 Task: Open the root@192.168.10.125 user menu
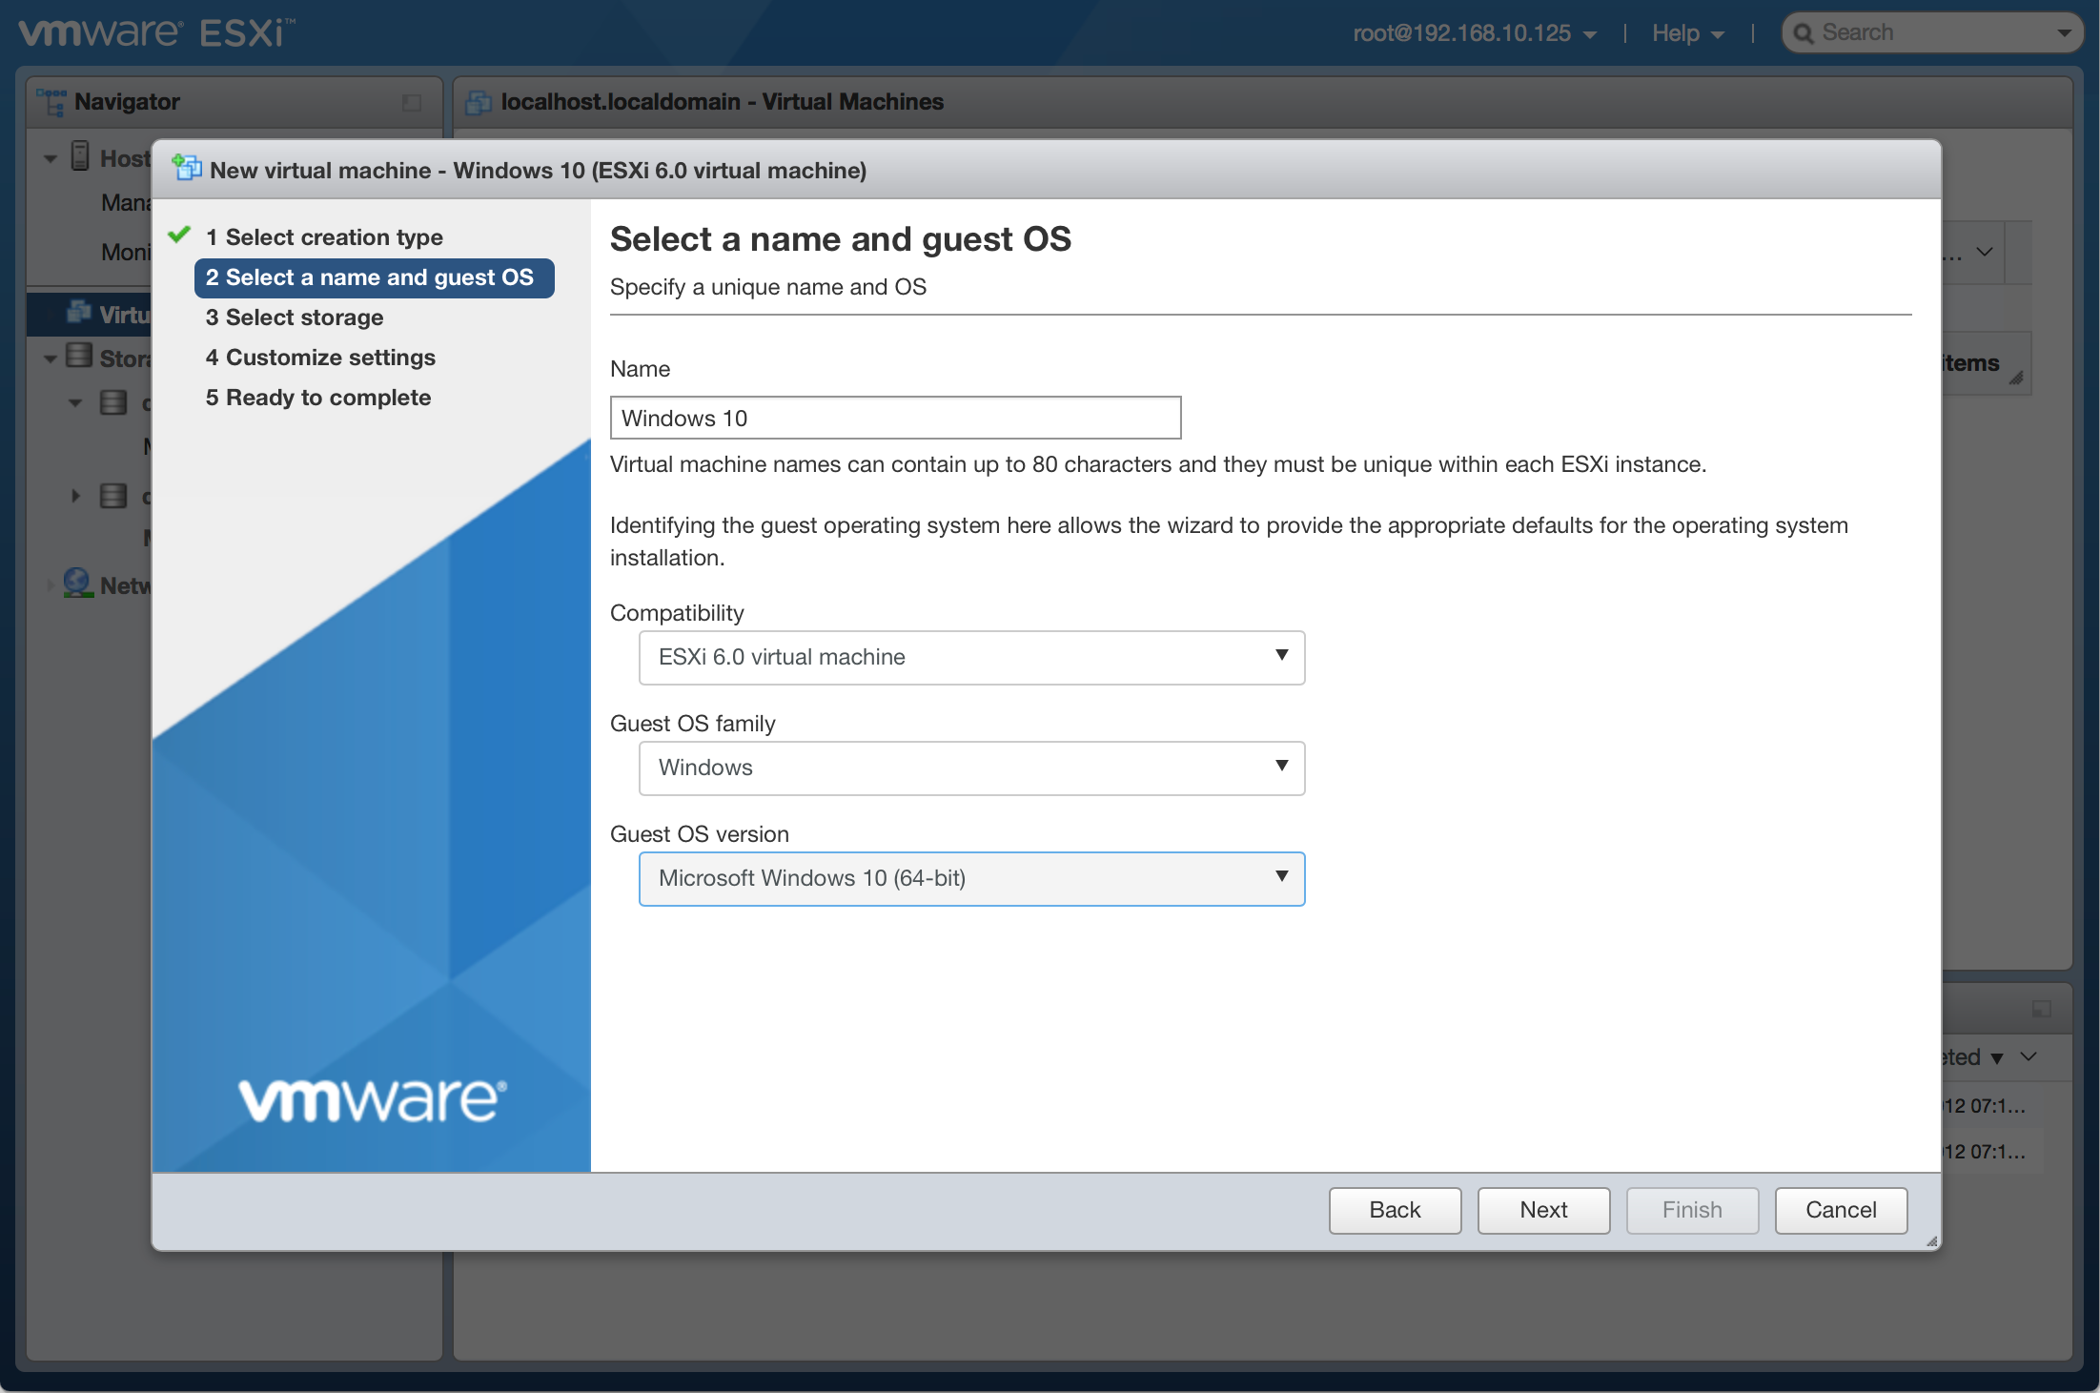click(1474, 33)
